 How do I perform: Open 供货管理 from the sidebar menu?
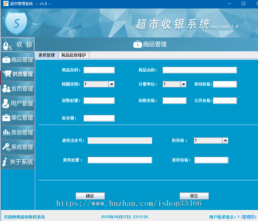18,74
